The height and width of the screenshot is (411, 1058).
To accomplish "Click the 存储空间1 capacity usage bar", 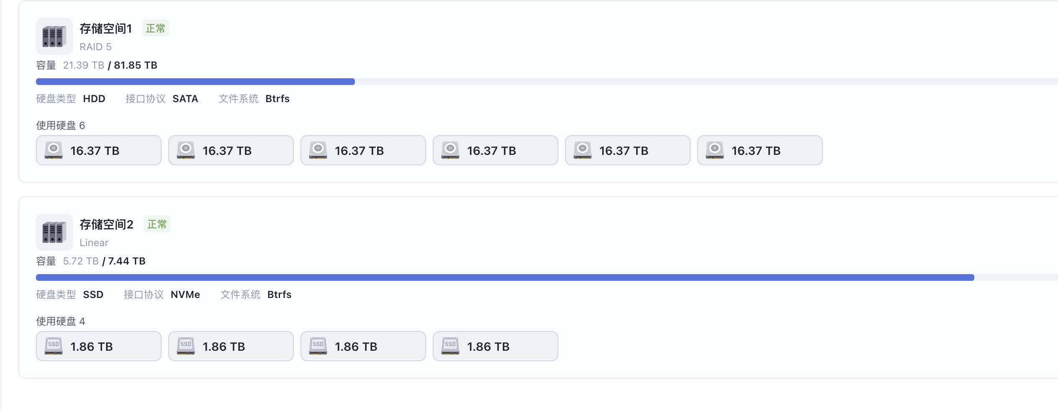I will click(x=544, y=82).
